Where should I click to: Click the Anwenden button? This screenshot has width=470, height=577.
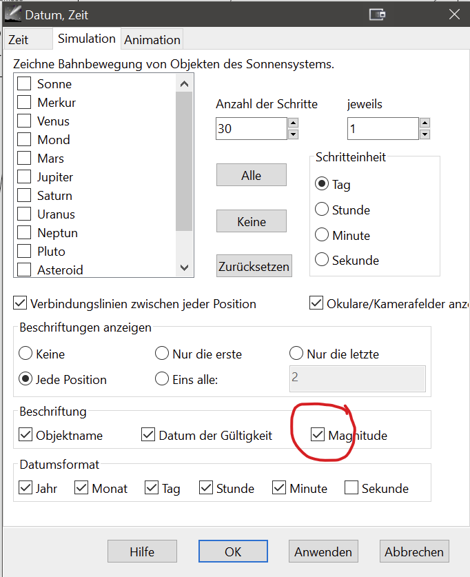(x=323, y=551)
